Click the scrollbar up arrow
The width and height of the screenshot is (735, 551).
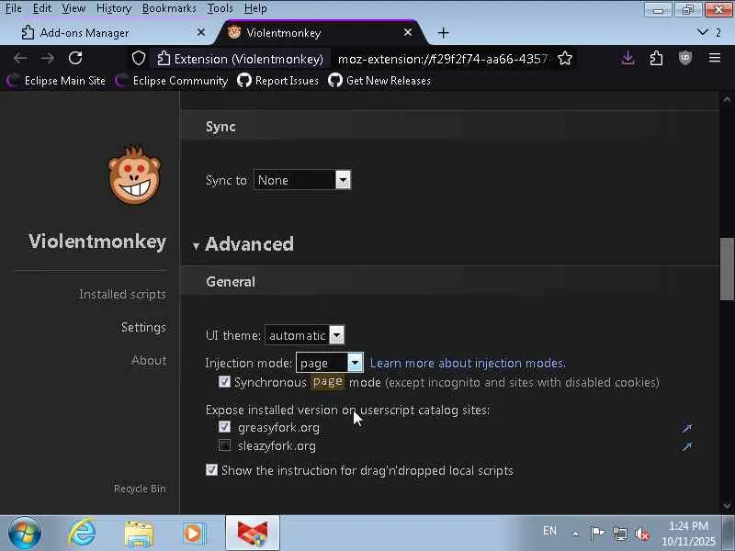point(727,100)
